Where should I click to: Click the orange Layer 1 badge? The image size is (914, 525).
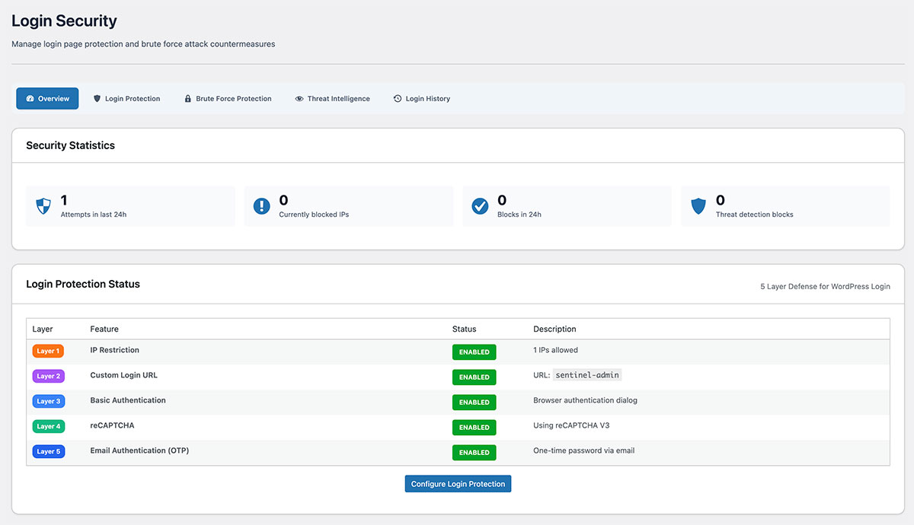(48, 351)
